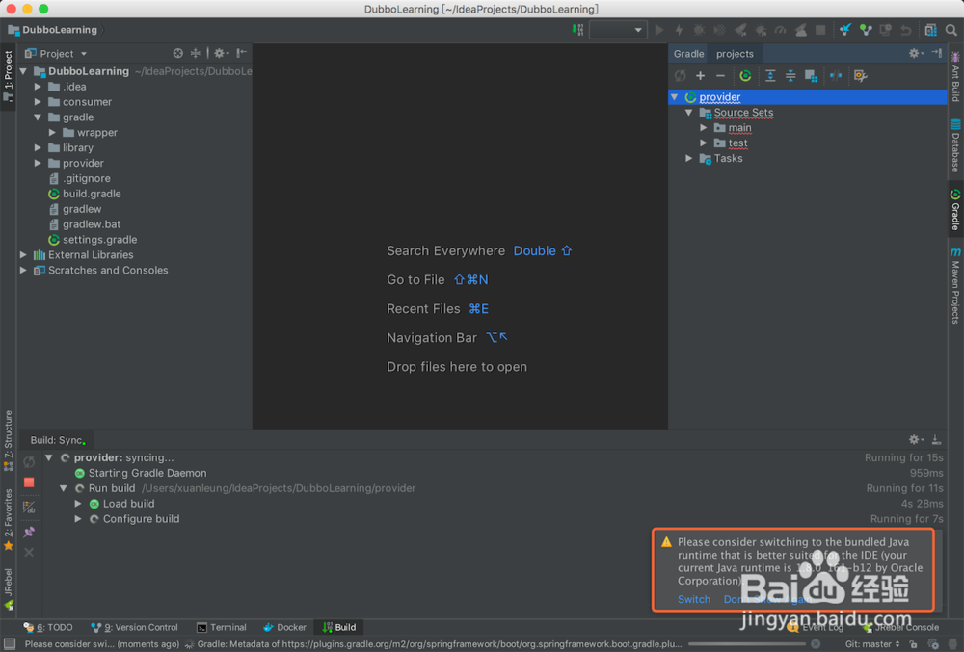This screenshot has width=964, height=652.
Task: Click Git: master branch widget
Action: point(871,644)
